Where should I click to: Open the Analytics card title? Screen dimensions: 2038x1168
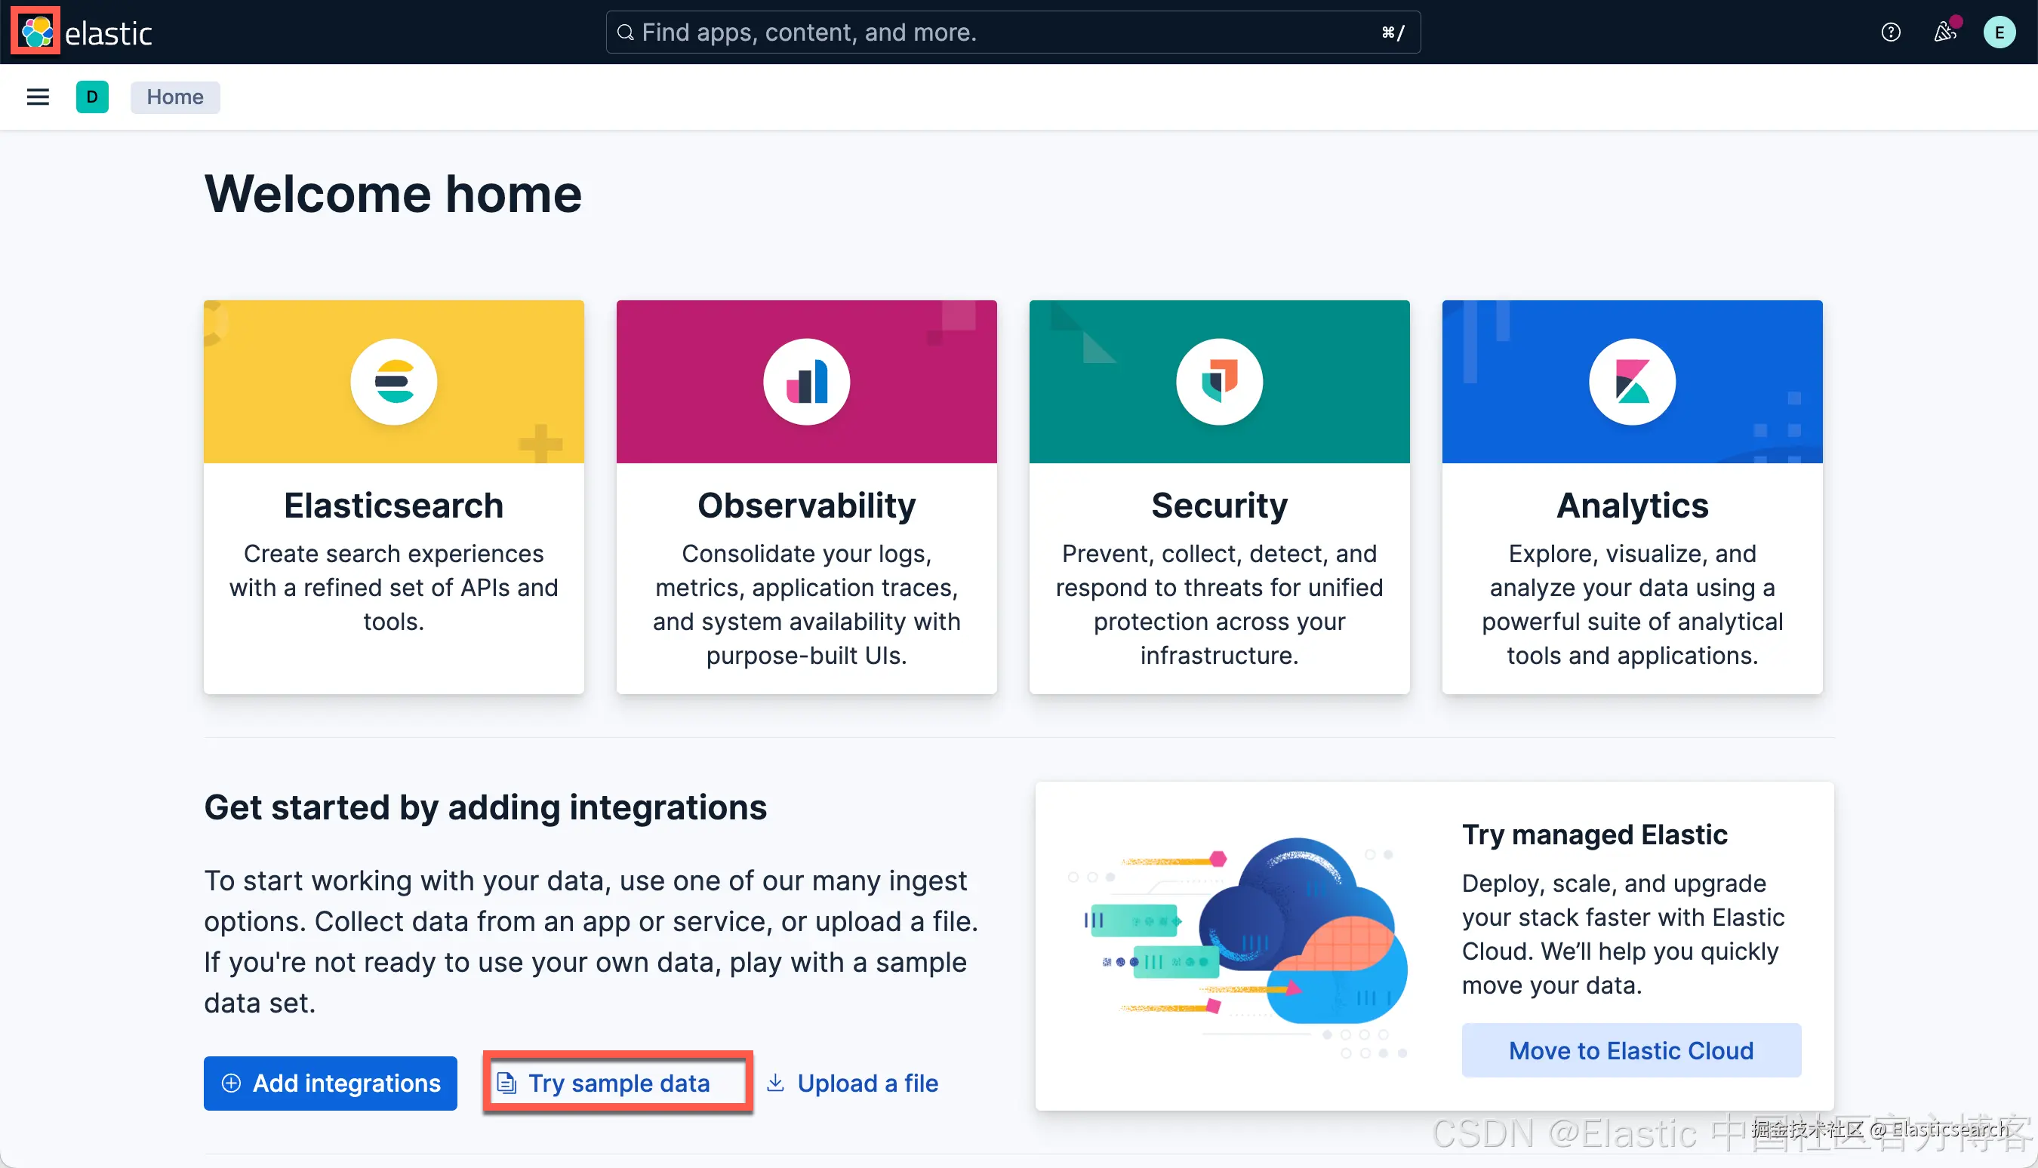click(1632, 506)
